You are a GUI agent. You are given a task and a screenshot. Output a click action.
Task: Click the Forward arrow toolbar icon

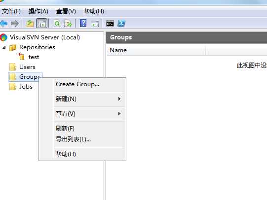[x=15, y=23]
